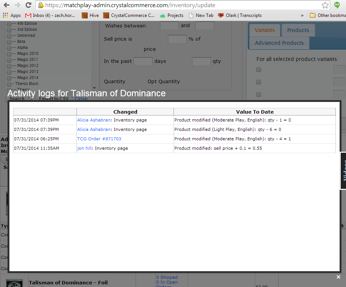Image resolution: width=346 pixels, height=287 pixels.
Task: Select the 07/31/2014 06:25PM timestamp cell
Action: (x=45, y=139)
